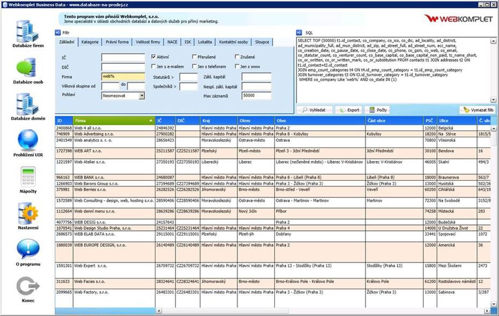Enable the Přerušené checkbox
Viewport: 499px width, 316px height.
click(194, 57)
